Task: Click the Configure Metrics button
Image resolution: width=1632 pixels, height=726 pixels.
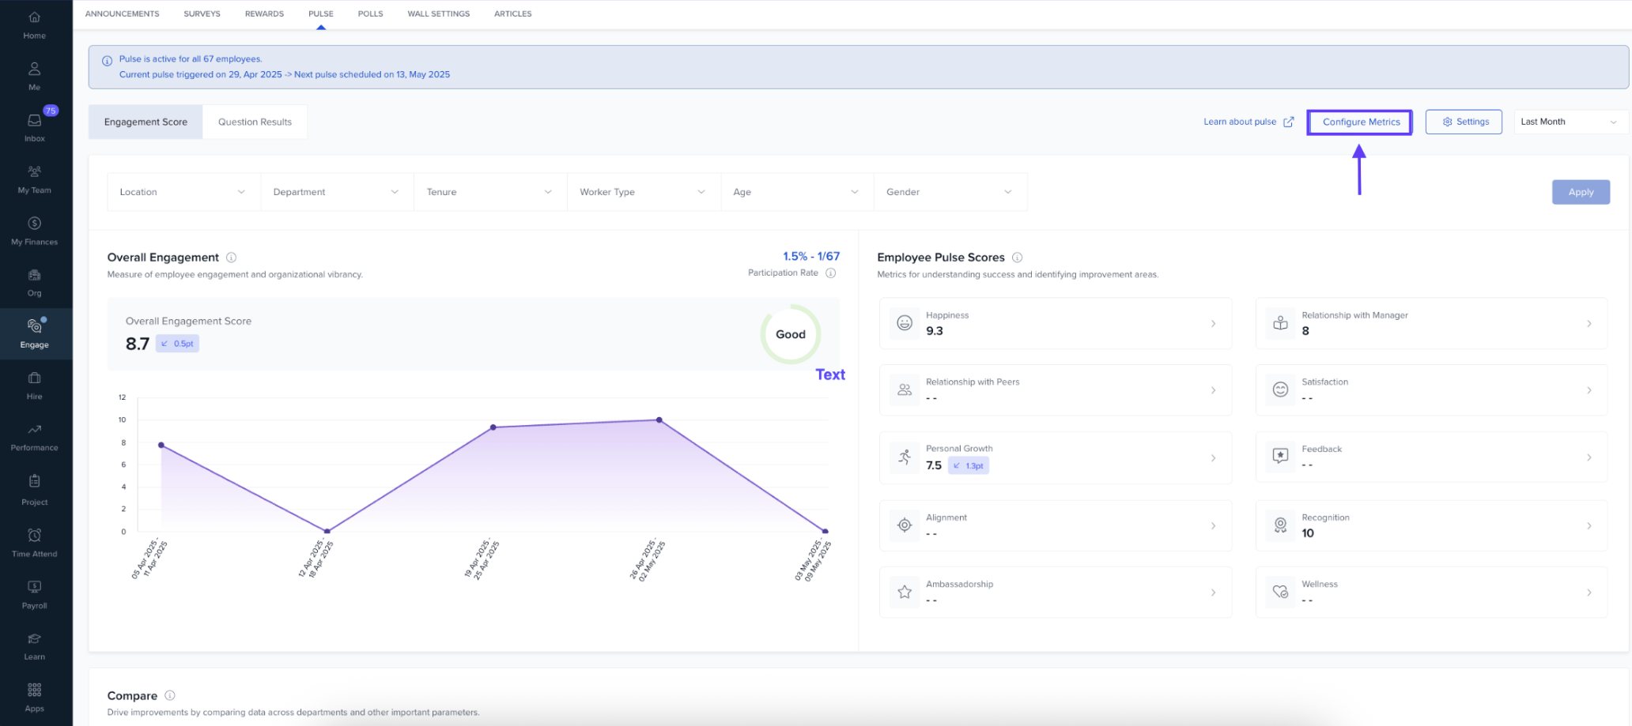Action: tap(1360, 122)
